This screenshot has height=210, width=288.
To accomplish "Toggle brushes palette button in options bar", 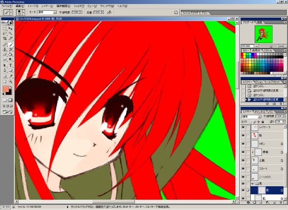I will click(176, 13).
